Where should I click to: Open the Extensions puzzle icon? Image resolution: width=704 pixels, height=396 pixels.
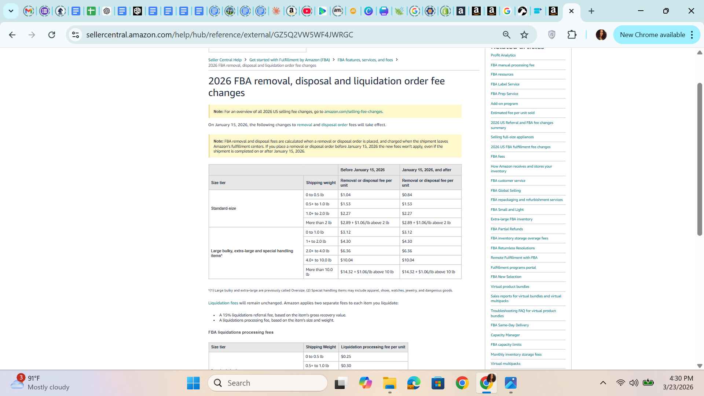[572, 35]
